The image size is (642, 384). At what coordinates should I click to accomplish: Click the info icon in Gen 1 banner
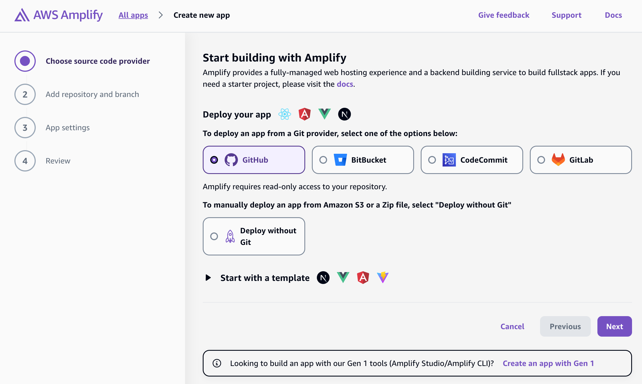pos(217,363)
